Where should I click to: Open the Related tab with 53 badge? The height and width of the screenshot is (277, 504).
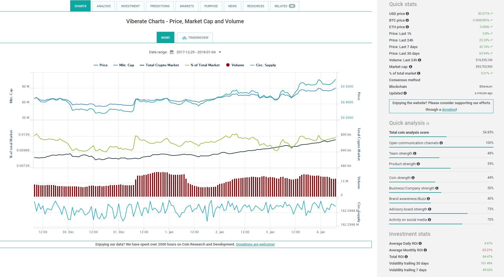285,6
